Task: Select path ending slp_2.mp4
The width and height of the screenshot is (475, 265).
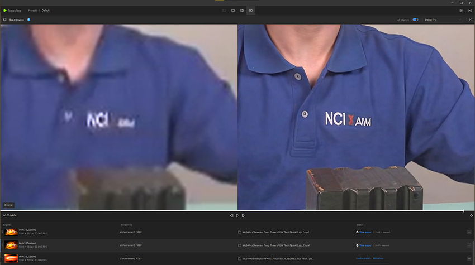Action: point(276,245)
